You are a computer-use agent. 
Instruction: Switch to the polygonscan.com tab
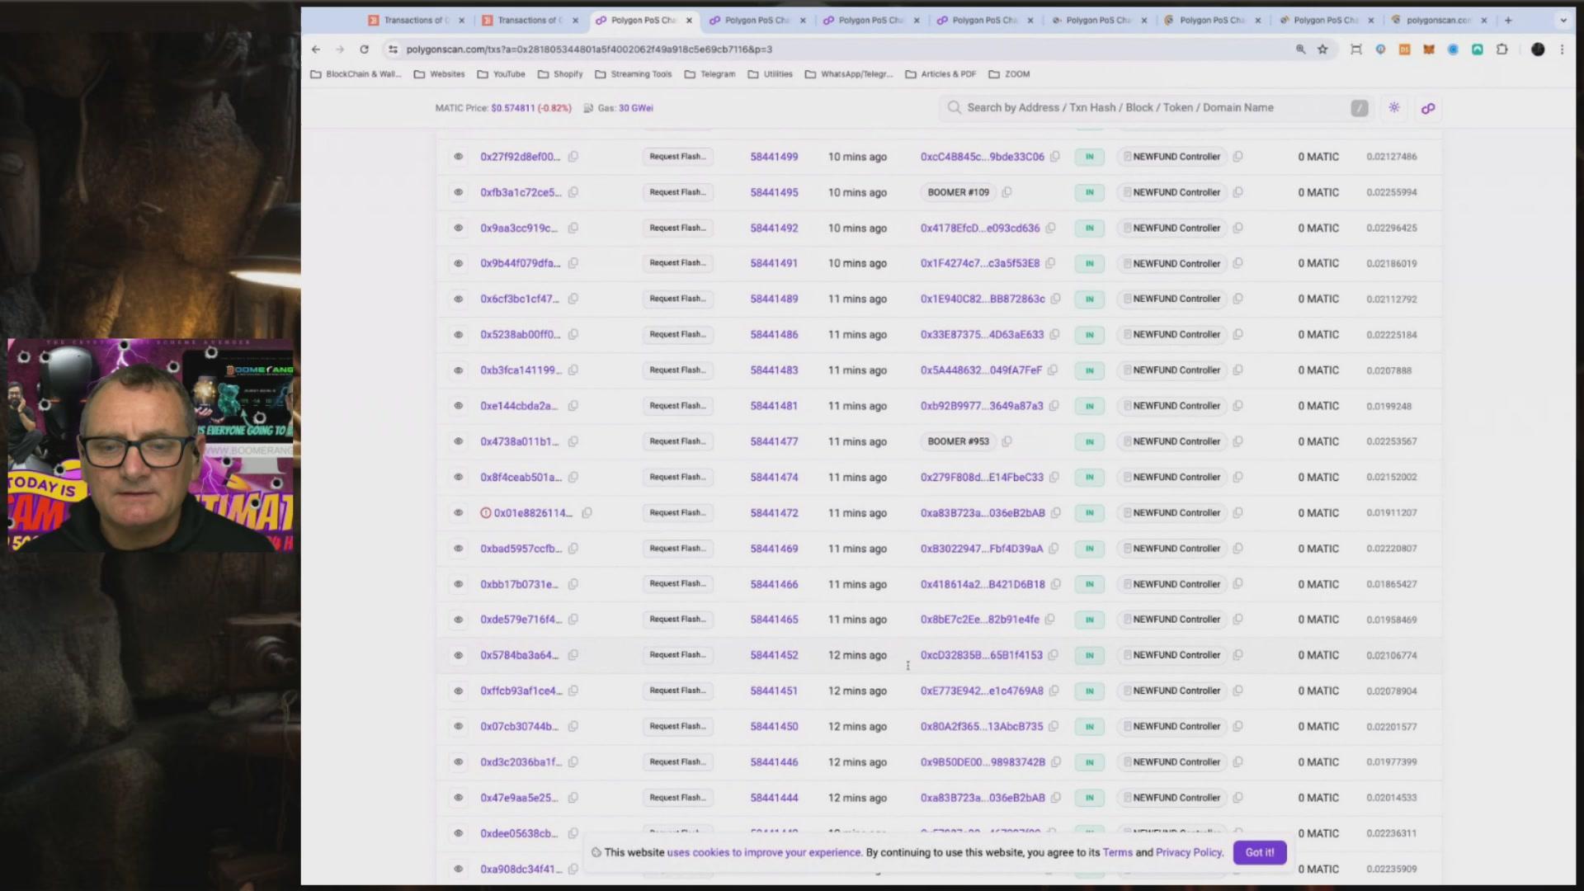1440,21
